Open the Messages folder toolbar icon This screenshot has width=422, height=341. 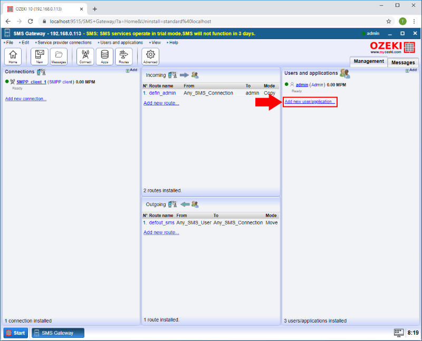[x=59, y=56]
